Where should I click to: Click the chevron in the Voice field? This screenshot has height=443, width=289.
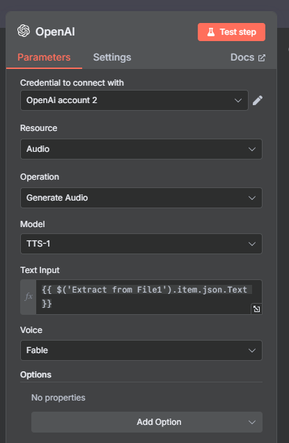(251, 350)
